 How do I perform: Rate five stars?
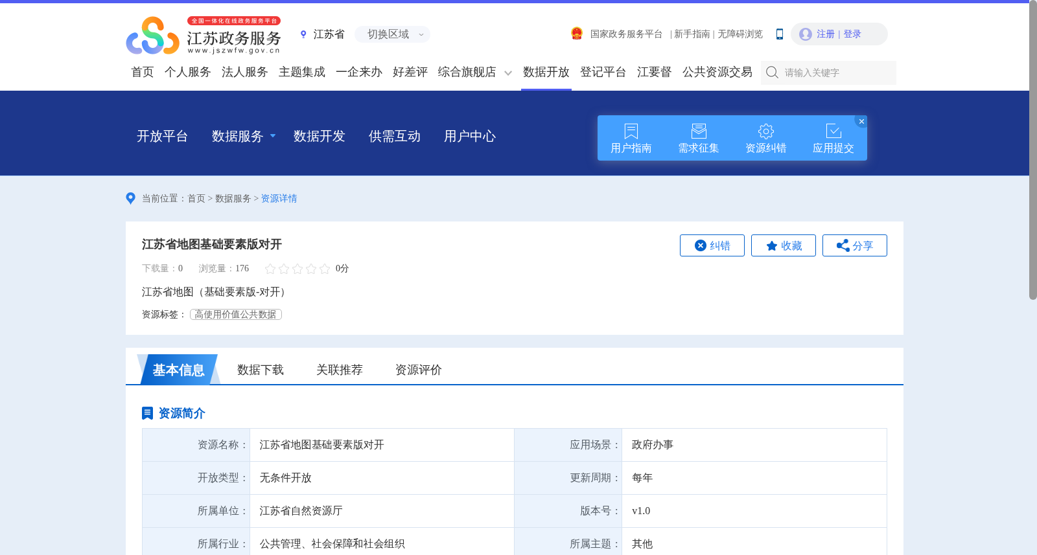coord(325,269)
